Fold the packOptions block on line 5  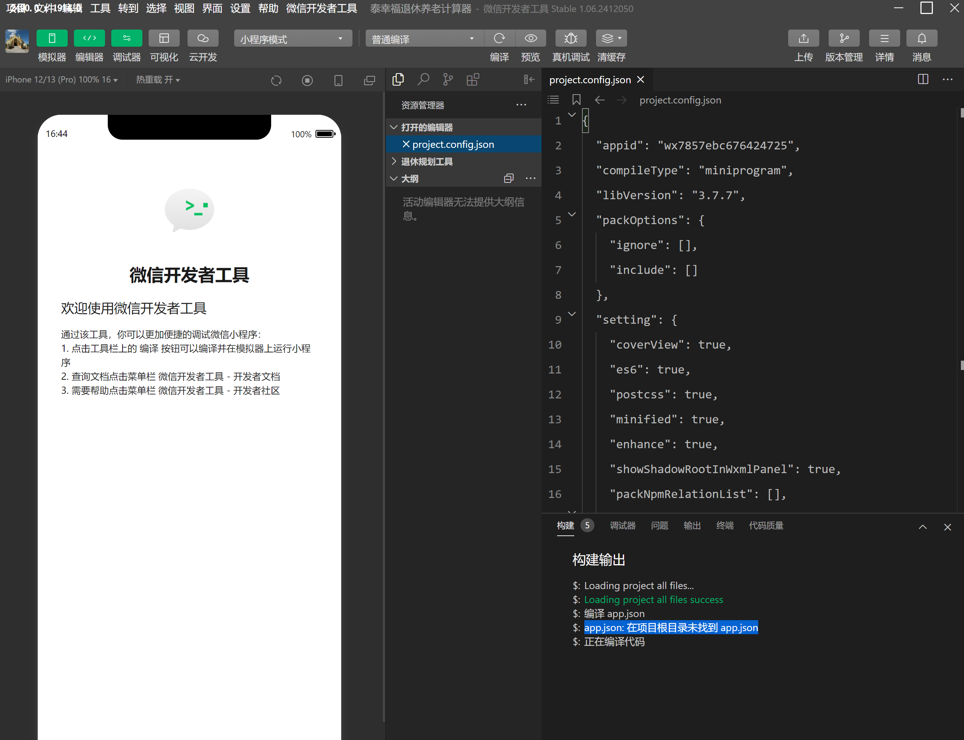point(572,214)
